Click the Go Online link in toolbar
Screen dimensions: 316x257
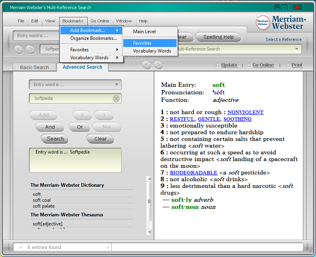pyautogui.click(x=263, y=65)
